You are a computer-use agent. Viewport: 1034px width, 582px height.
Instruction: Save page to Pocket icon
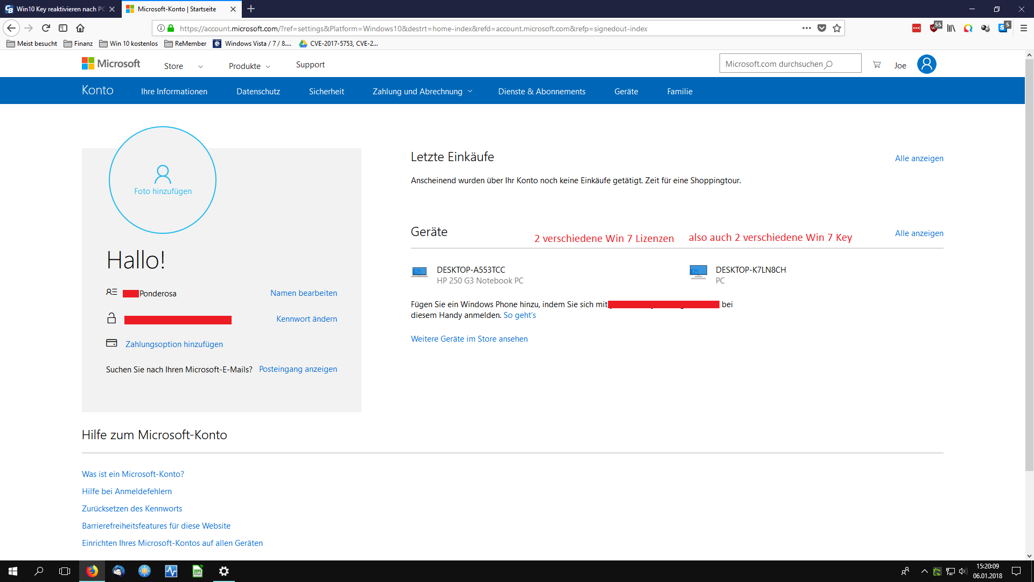[x=822, y=28]
